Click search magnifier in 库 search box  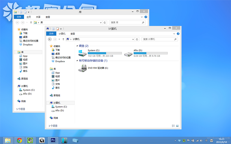[143, 22]
